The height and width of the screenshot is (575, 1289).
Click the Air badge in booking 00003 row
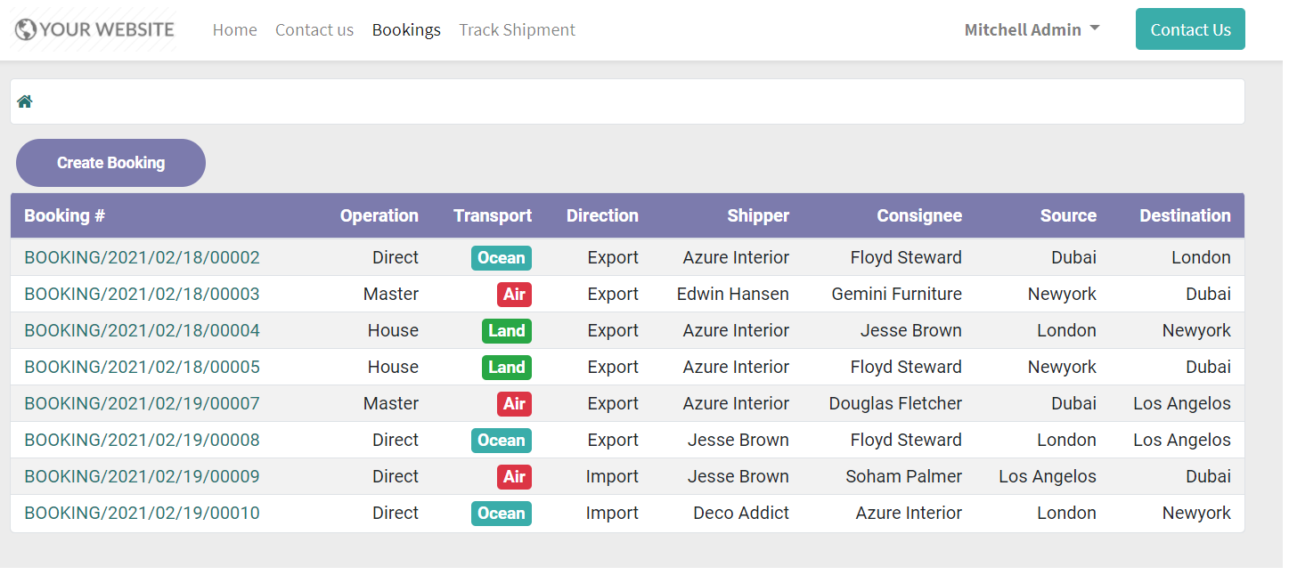pyautogui.click(x=514, y=295)
